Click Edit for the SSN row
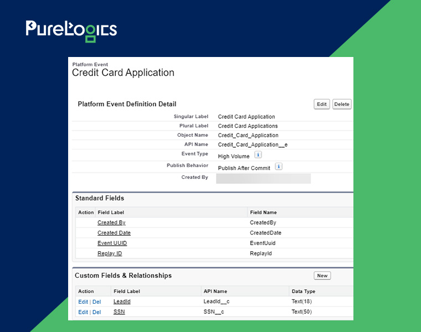The height and width of the screenshot is (332, 421). 83,312
